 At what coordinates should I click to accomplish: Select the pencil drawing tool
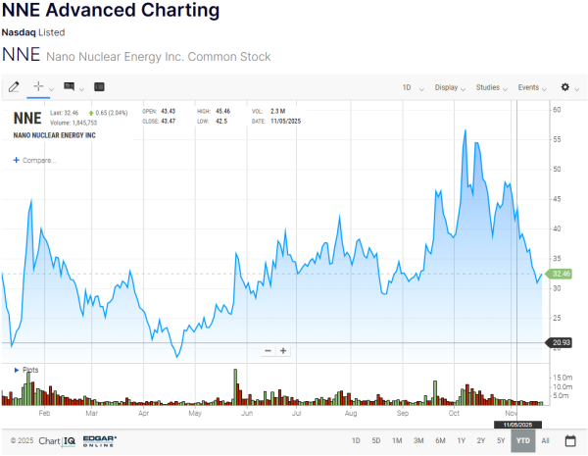(x=14, y=87)
